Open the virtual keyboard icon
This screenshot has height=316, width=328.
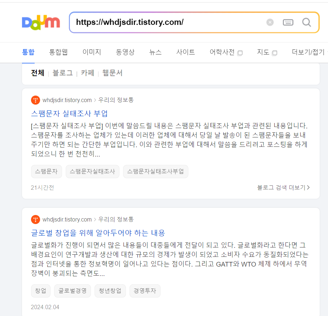coord(288,22)
